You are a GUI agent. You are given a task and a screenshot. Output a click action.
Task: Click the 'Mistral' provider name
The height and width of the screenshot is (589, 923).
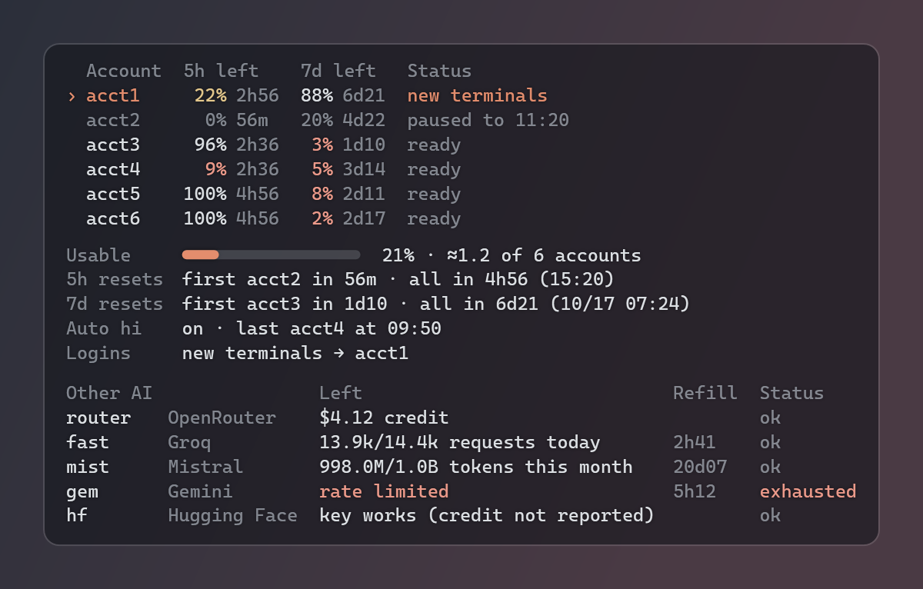(x=205, y=468)
